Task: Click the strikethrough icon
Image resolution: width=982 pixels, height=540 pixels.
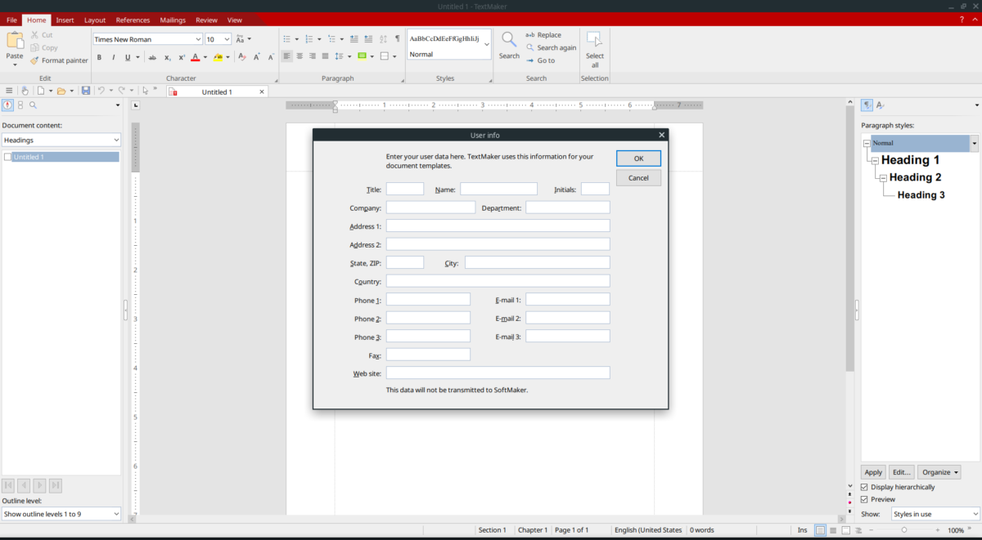Action: point(151,57)
